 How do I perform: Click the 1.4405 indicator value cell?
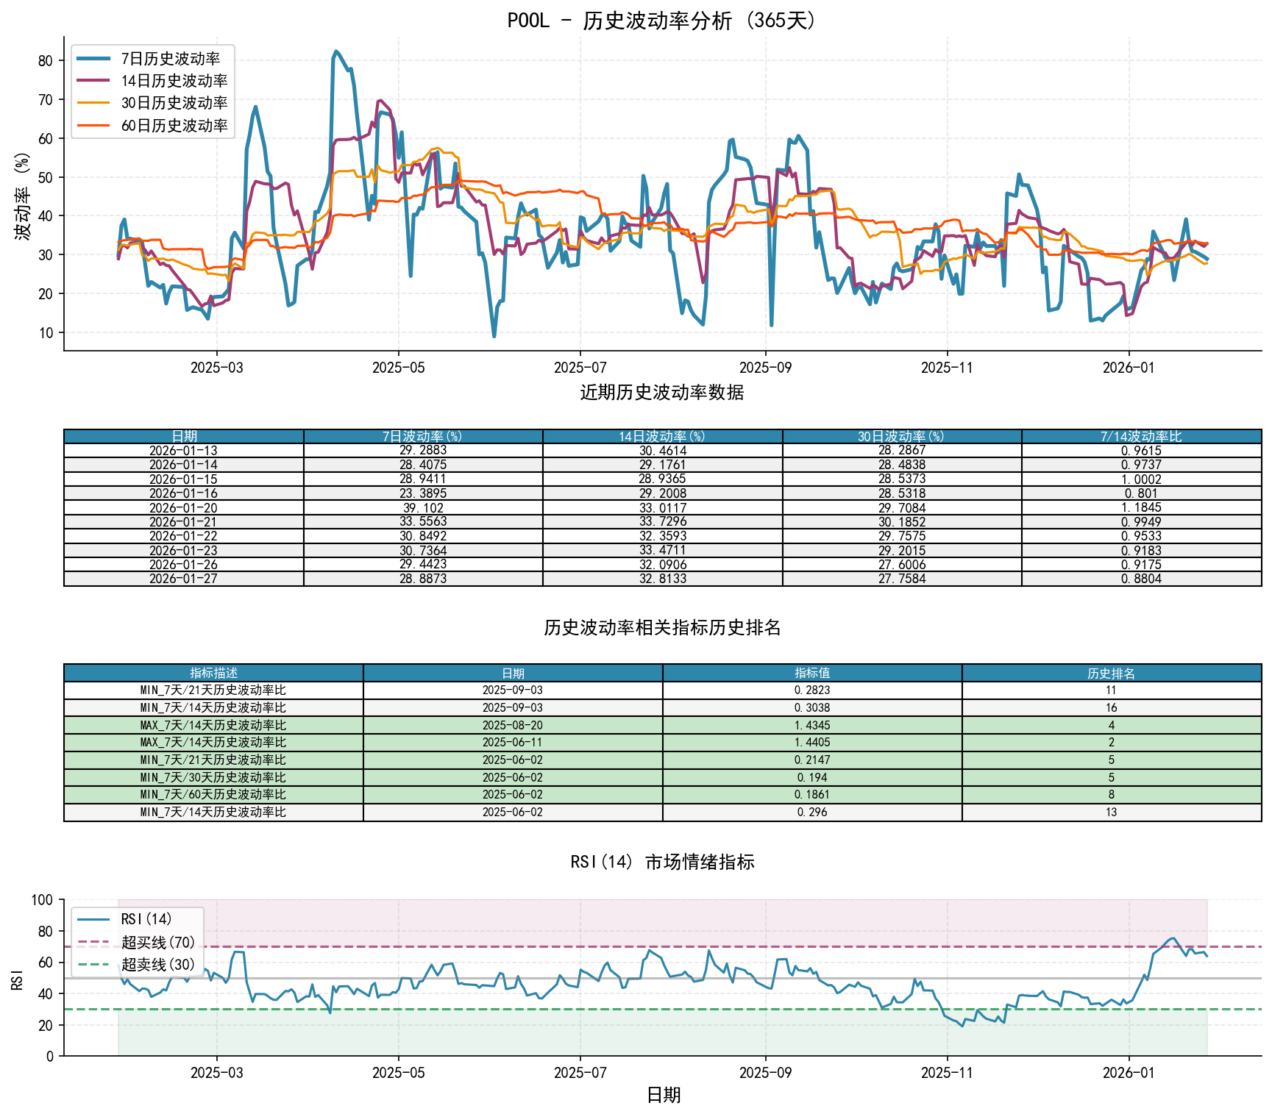812,743
